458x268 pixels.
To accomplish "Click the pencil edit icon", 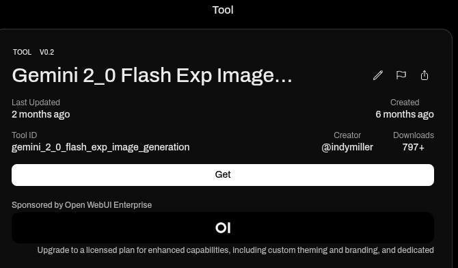I will [x=377, y=75].
